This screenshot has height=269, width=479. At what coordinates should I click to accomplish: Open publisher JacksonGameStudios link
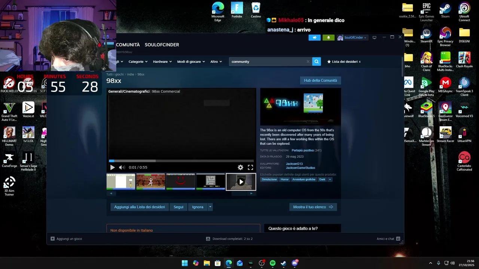pos(300,168)
